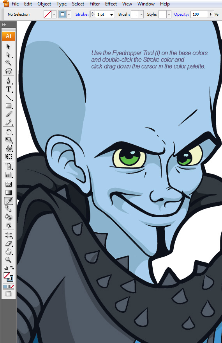Click Default Fill and Stroke icon
This screenshot has height=343, width=222.
point(6,268)
